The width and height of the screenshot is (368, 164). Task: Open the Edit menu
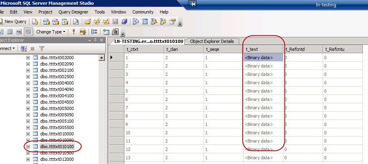pyautogui.click(x=14, y=12)
